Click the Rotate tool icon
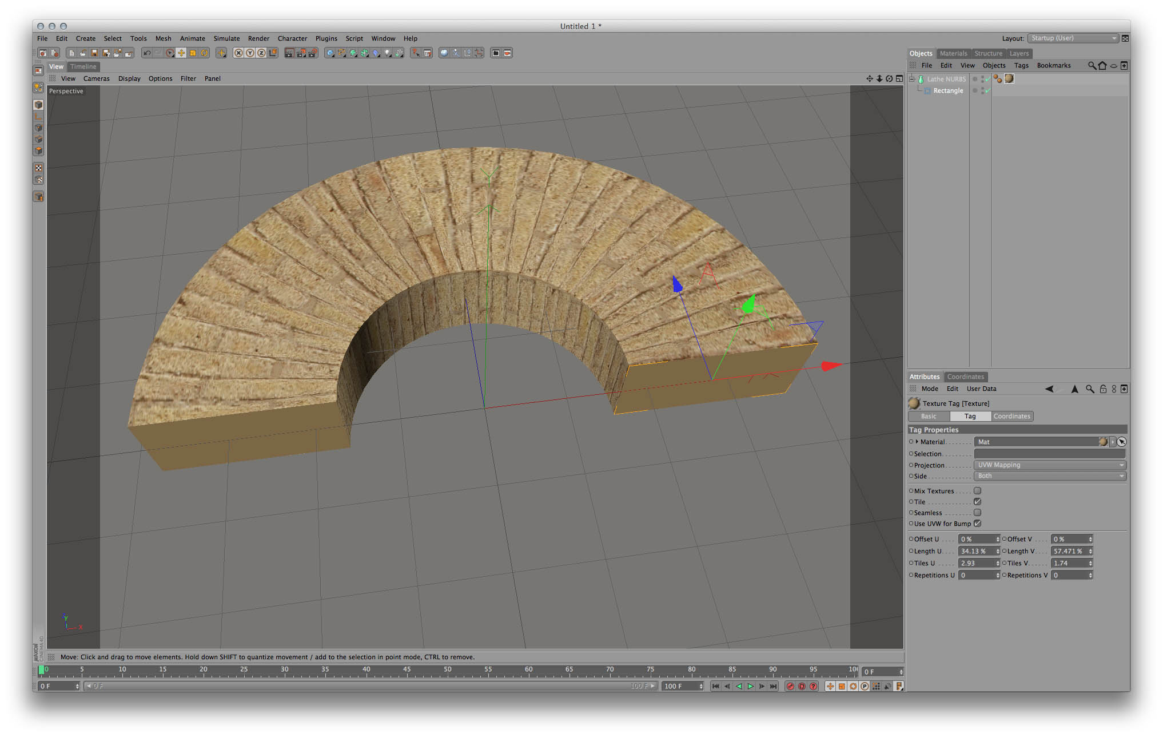Image resolution: width=1163 pixels, height=737 pixels. coord(204,53)
